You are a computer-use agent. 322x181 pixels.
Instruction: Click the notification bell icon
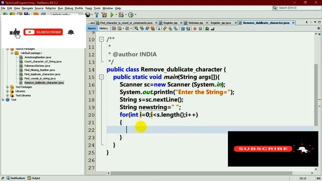coord(71,32)
